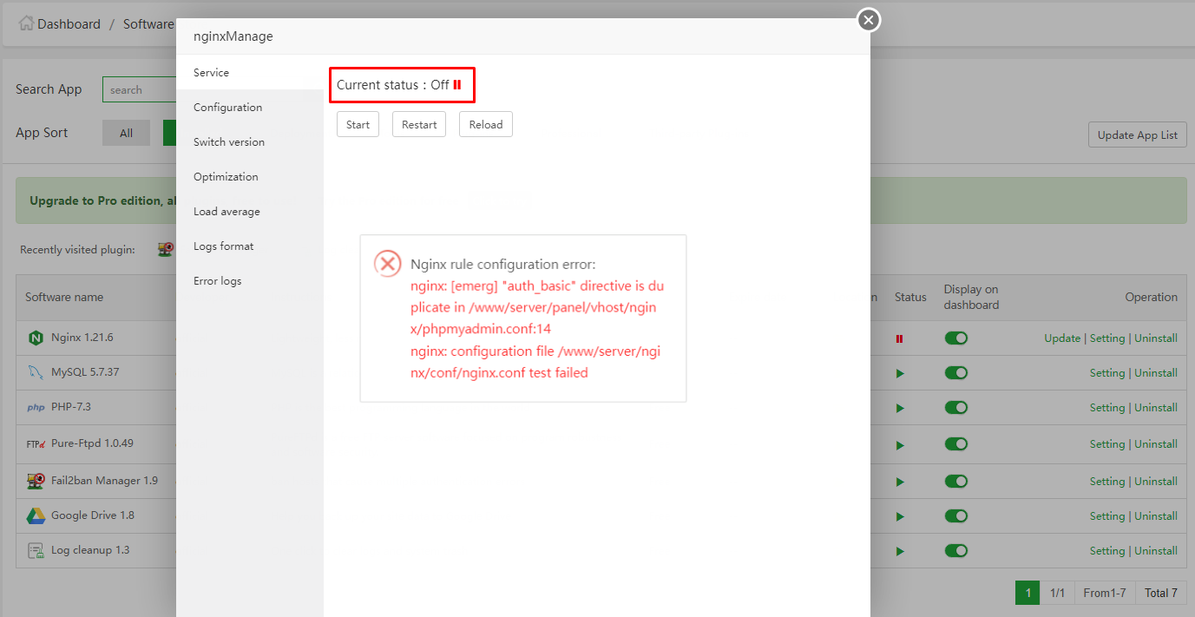Open Setting for Pure-Ftpd 1.0.49

coord(1107,443)
